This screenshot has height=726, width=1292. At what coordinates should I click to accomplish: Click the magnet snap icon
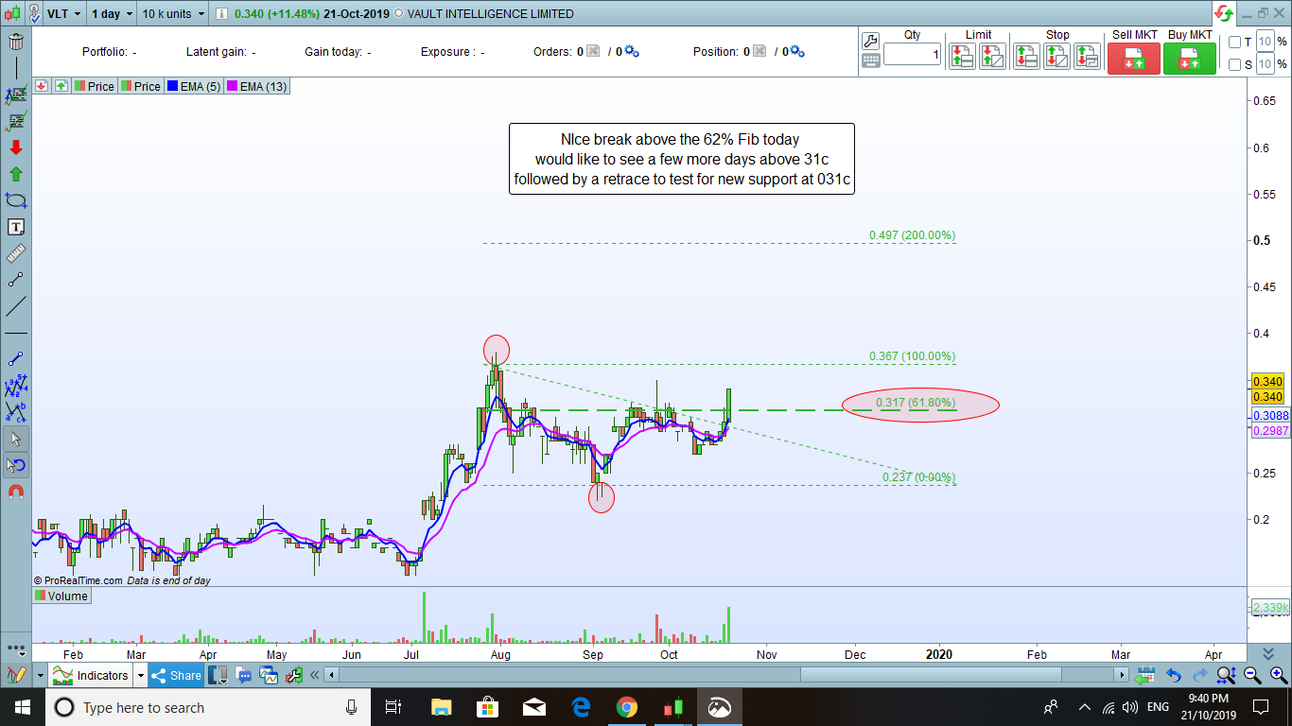pos(16,492)
